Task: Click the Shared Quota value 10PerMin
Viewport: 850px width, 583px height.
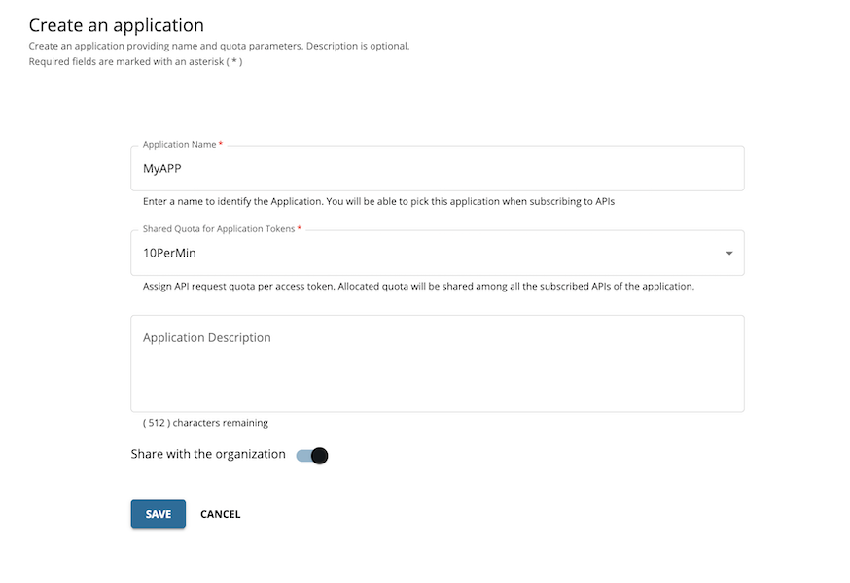Action: (x=165, y=253)
